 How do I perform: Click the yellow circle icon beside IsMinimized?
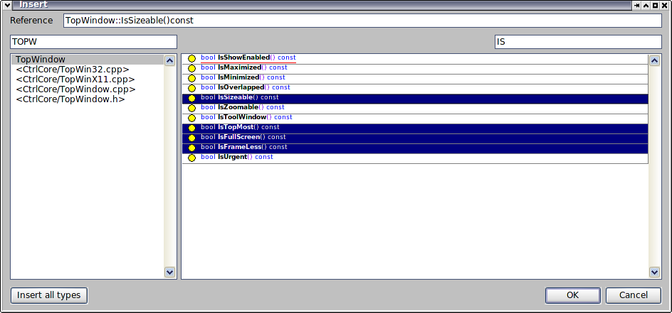click(191, 78)
